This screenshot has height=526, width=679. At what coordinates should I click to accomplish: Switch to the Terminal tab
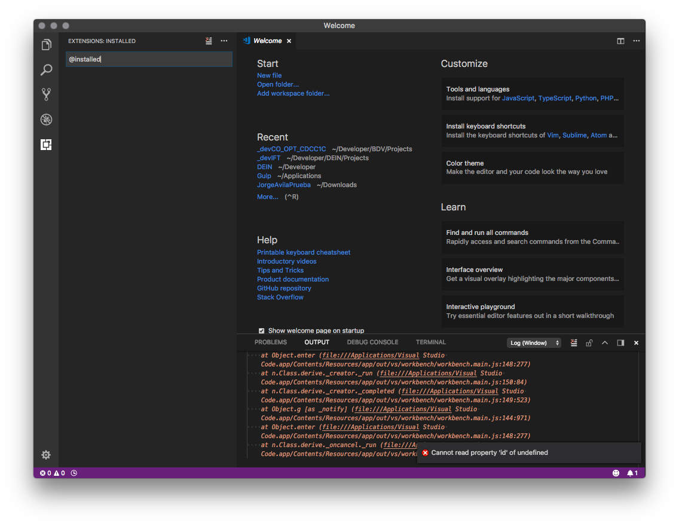click(431, 342)
